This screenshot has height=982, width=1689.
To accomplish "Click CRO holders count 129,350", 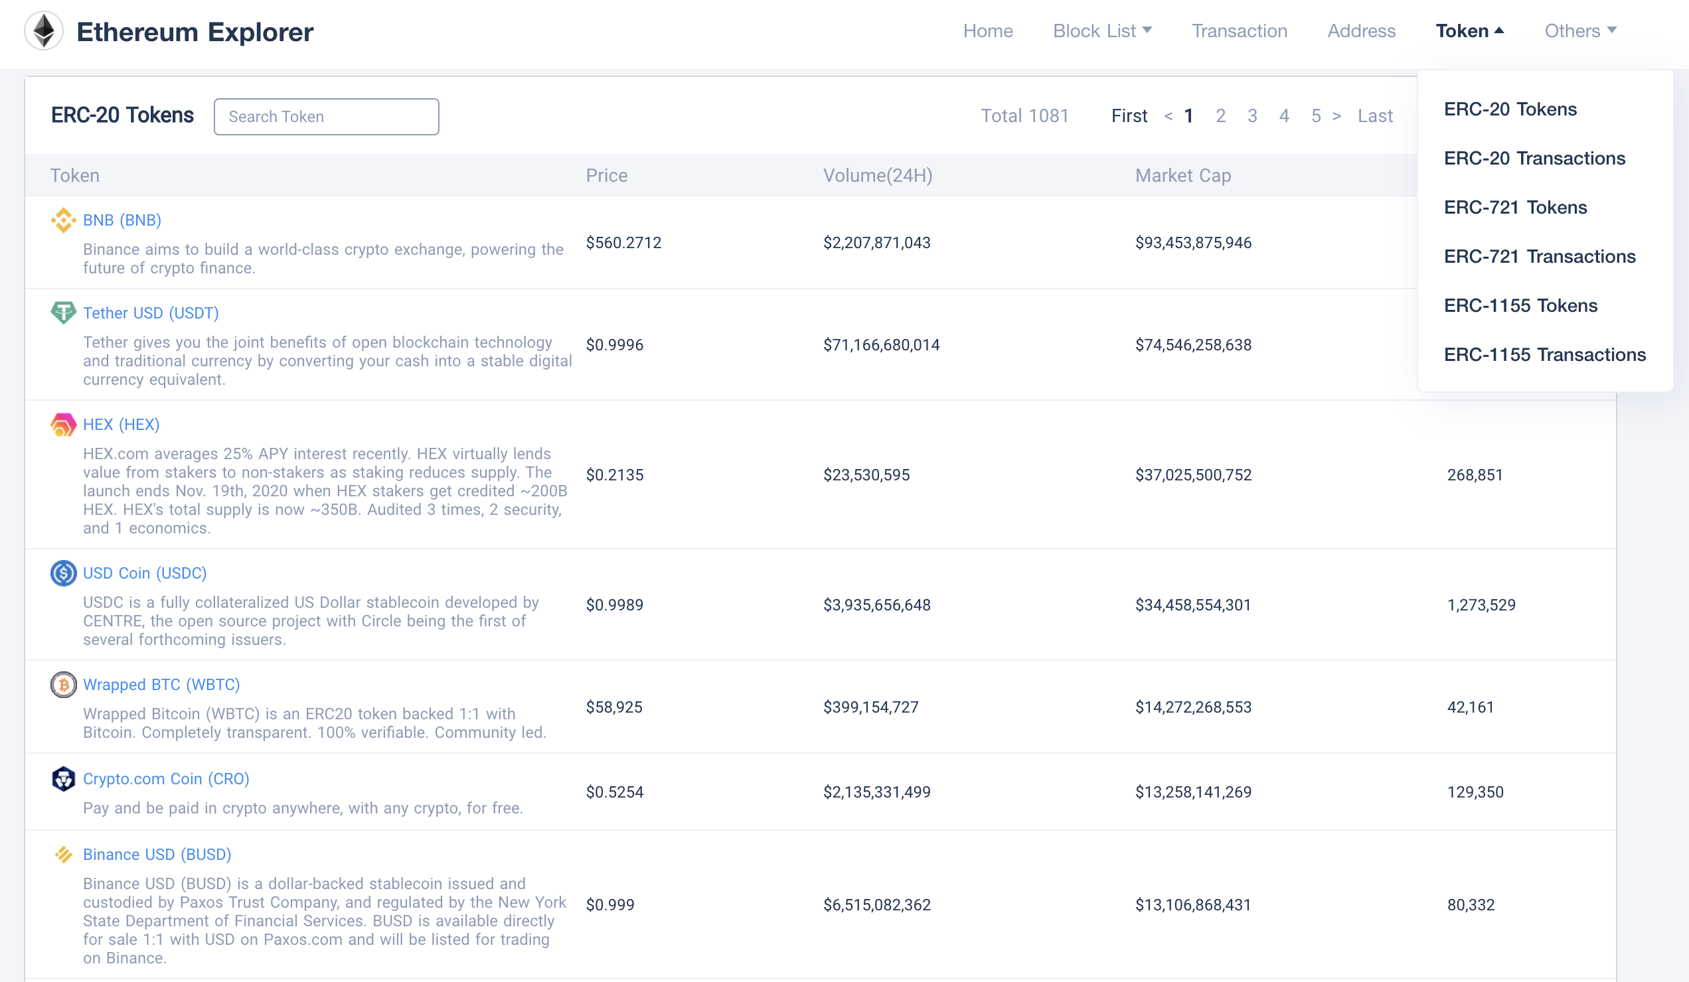I will (1475, 792).
